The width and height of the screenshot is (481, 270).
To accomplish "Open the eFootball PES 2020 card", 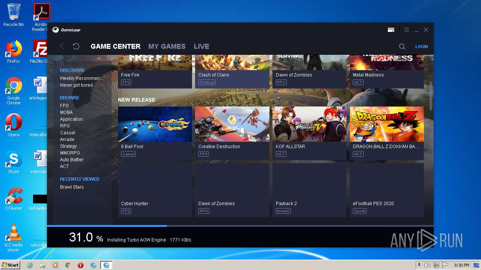I will click(x=387, y=190).
